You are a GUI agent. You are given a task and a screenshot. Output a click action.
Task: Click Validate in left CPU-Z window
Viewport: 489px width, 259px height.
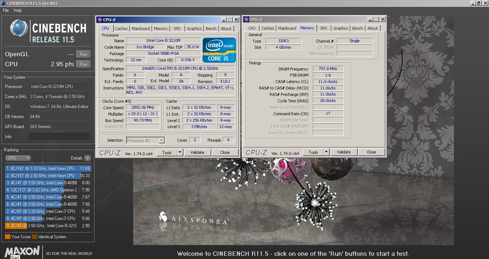[x=197, y=152]
